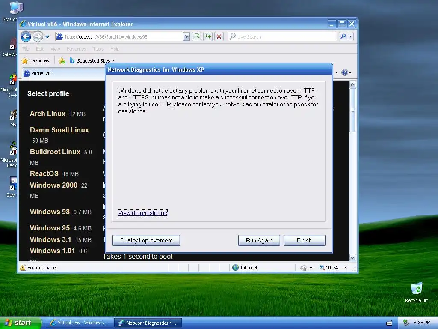Select the Buildroot Linux profile
438x329 pixels.
tap(55, 152)
